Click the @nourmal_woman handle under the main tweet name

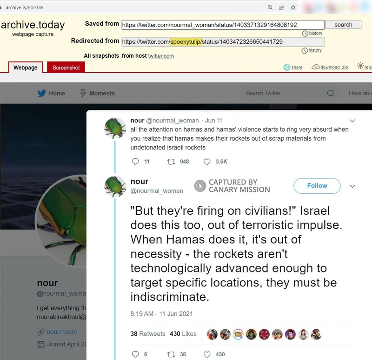(x=157, y=191)
